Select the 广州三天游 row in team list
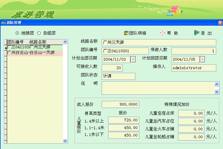Image resolution: width=223 pixels, height=149 pixels. pyautogui.click(x=31, y=47)
